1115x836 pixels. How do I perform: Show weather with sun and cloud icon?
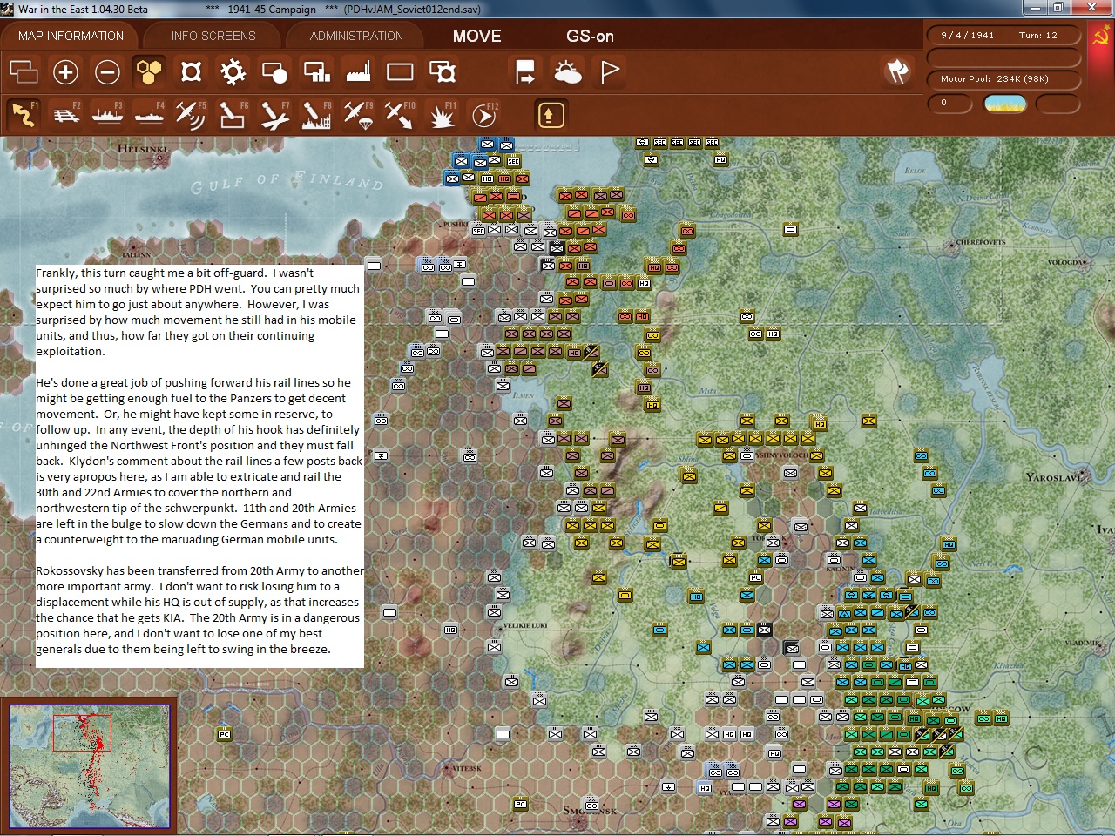pyautogui.click(x=567, y=71)
